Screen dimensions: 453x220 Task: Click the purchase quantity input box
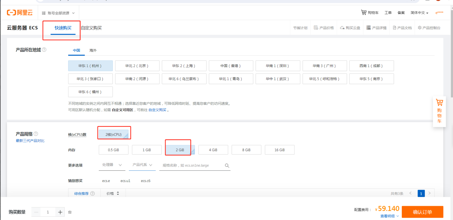point(48,212)
